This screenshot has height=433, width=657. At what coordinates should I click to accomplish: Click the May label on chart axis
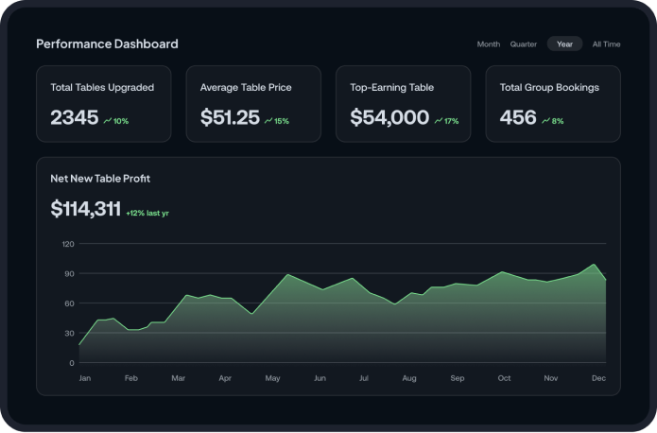(272, 378)
